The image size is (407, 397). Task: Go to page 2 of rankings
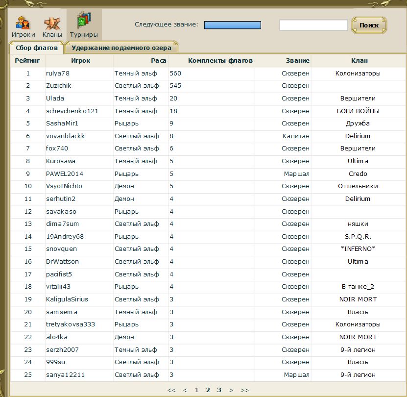208,390
